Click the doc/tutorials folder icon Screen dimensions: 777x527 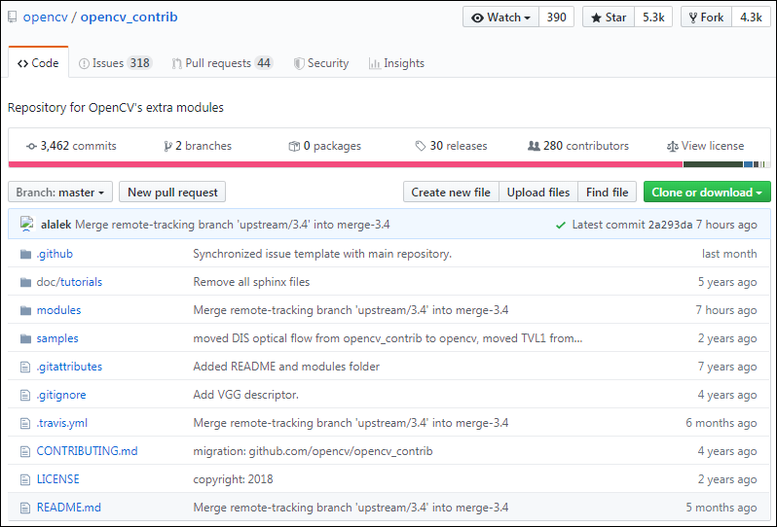(x=25, y=283)
